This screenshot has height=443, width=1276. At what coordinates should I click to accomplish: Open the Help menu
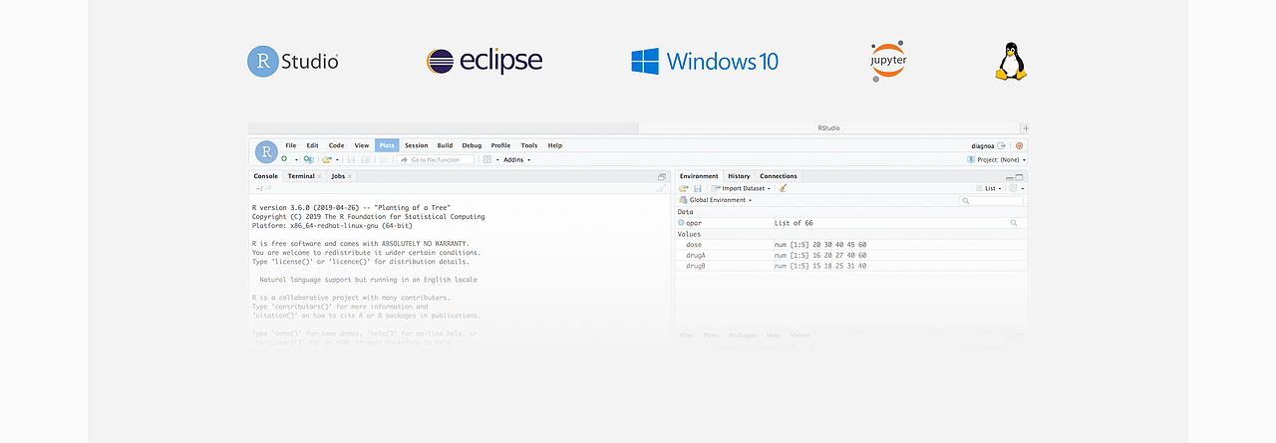555,145
